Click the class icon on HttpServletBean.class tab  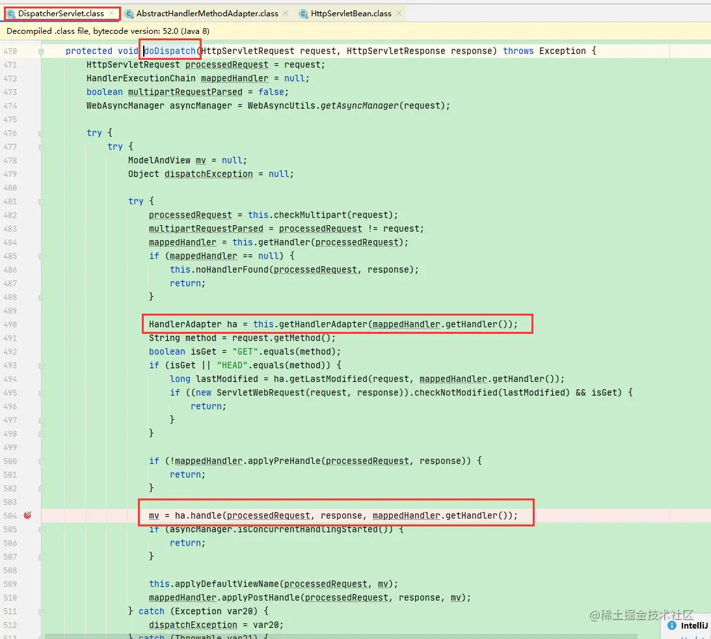pos(303,14)
